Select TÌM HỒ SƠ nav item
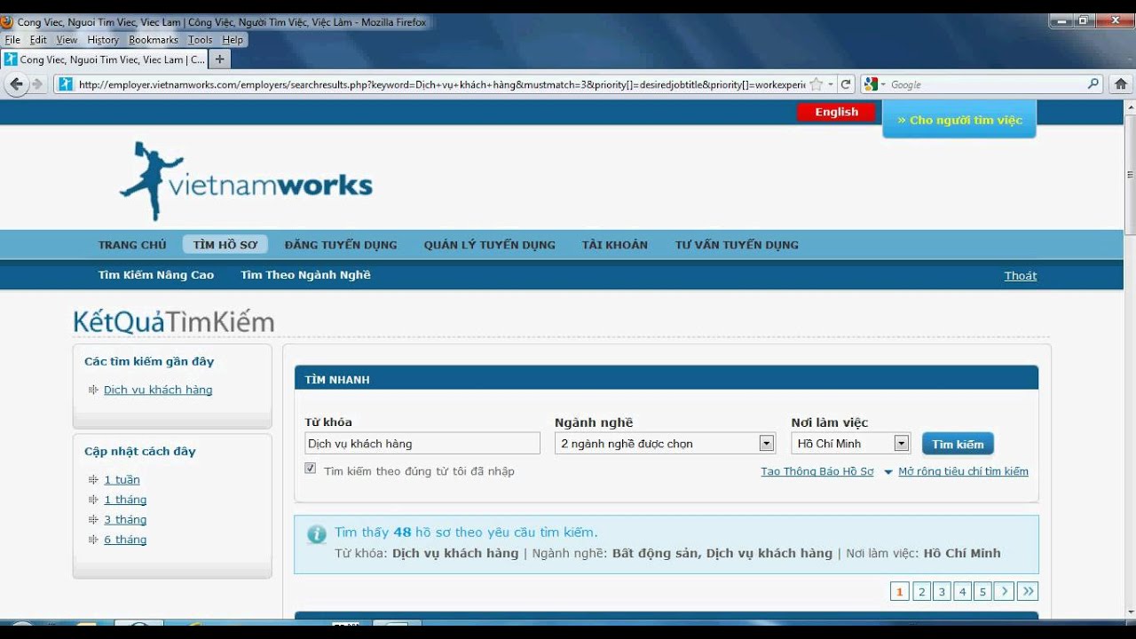Screen dimensions: 1136x639 click(x=225, y=245)
